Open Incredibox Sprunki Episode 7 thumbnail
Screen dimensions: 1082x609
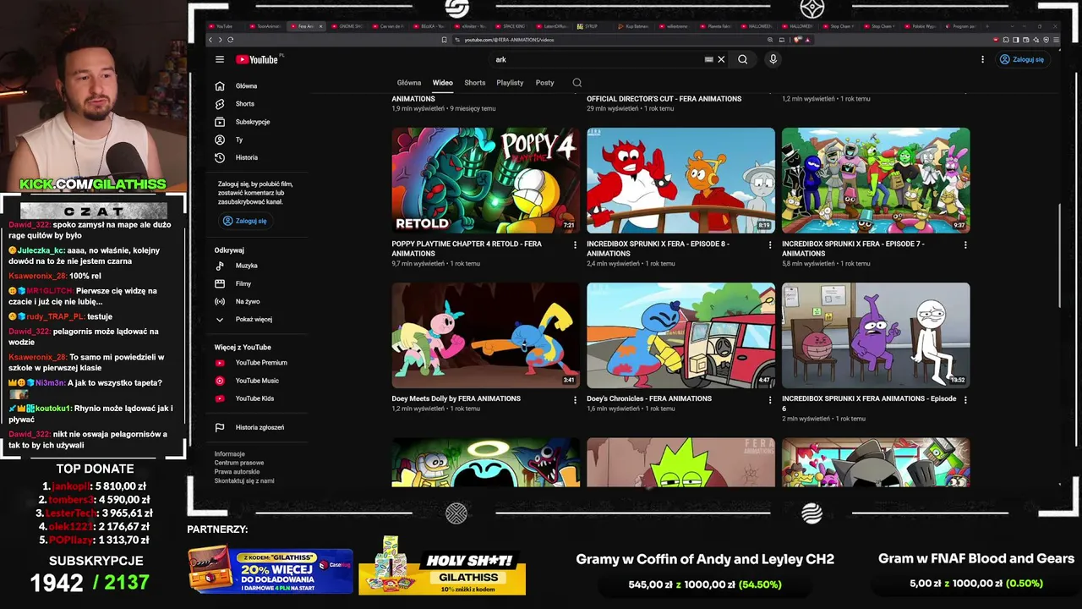(876, 180)
